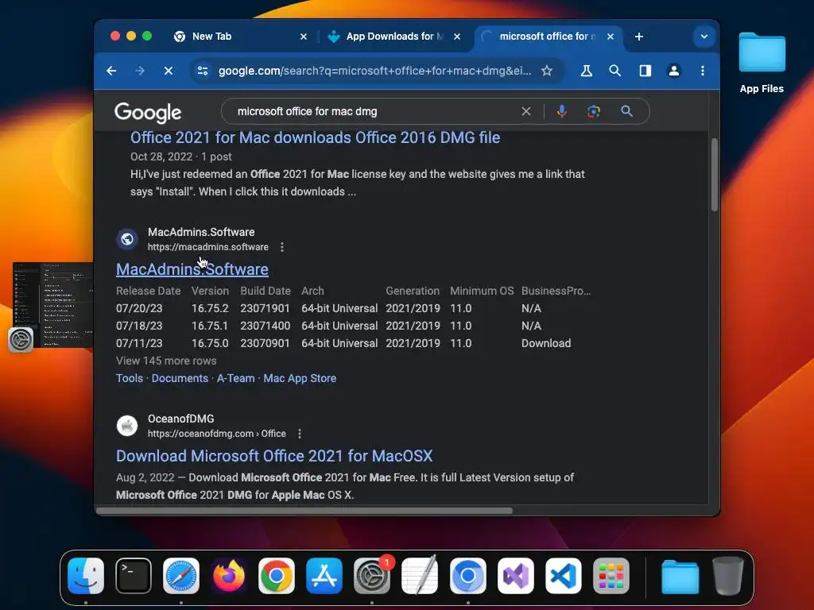This screenshot has height=610, width=814.
Task: Expand View 145 more rows
Action: 166,361
